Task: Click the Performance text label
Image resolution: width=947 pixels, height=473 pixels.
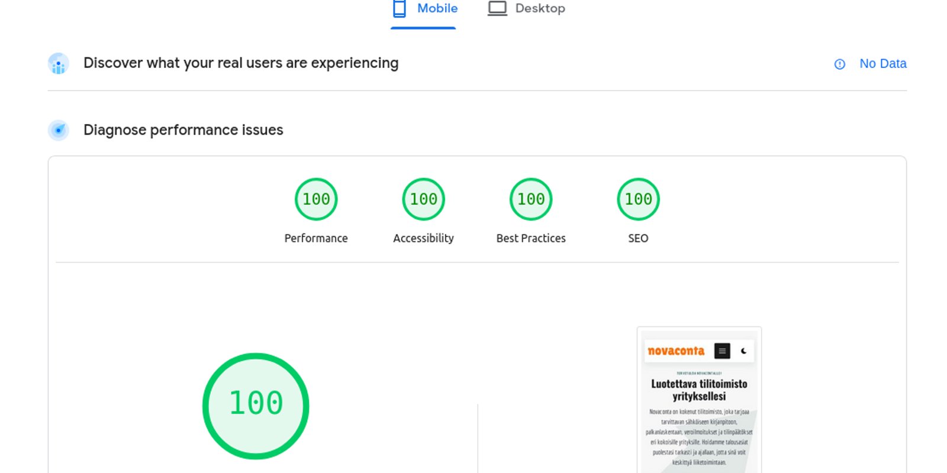Action: pyautogui.click(x=316, y=238)
